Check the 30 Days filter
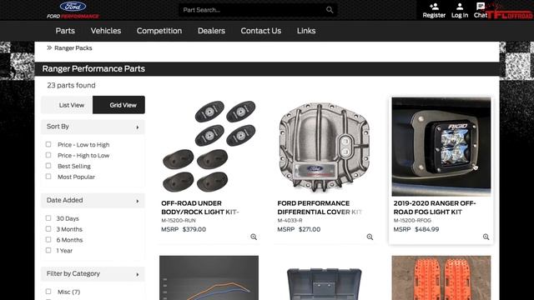The image size is (534, 300). [x=48, y=218]
